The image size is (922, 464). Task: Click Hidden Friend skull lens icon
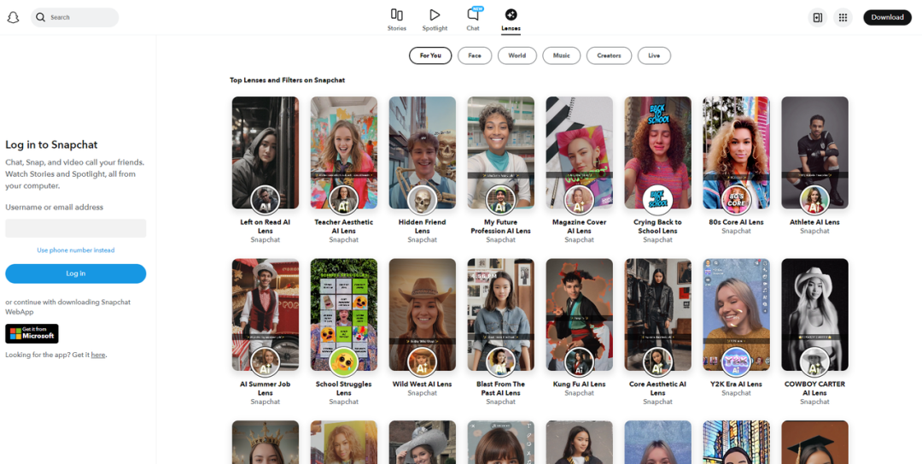(423, 200)
